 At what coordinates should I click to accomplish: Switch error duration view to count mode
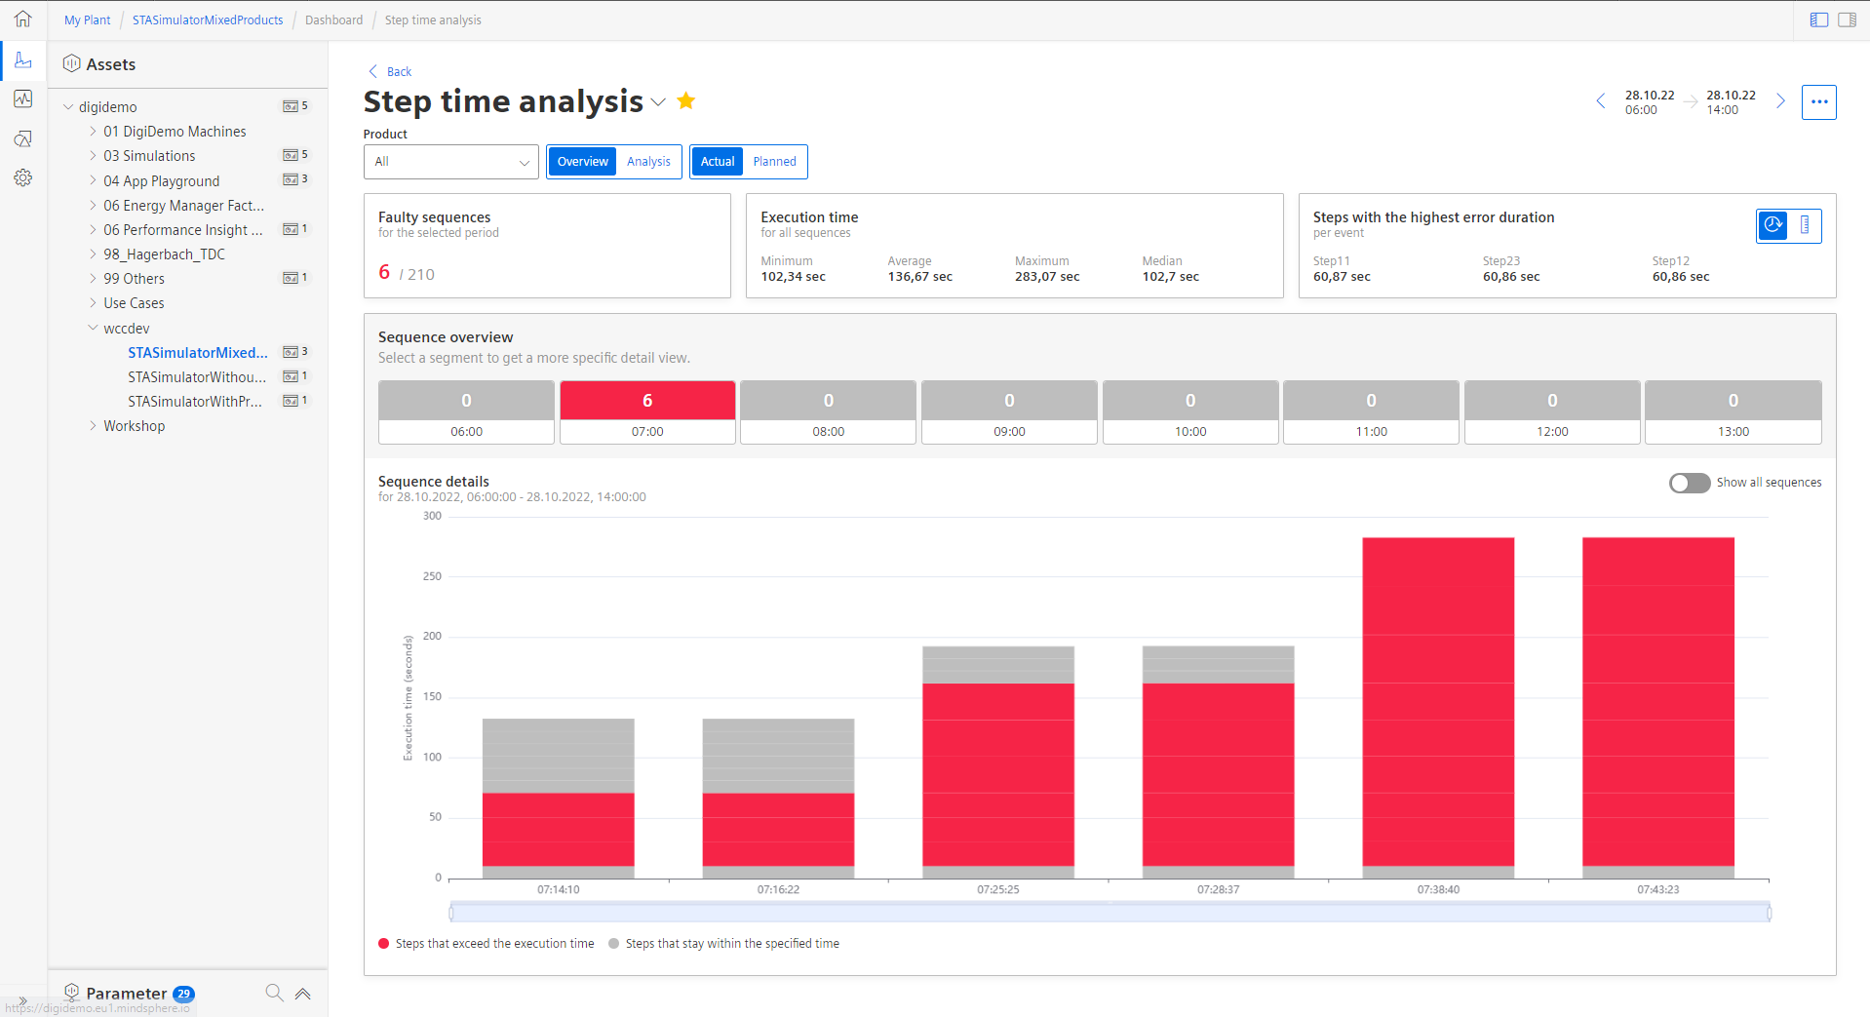[x=1805, y=225]
